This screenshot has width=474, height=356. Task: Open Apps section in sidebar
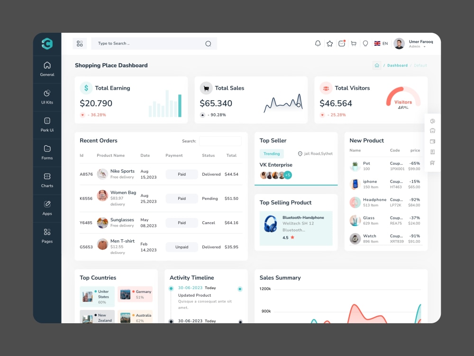click(47, 208)
